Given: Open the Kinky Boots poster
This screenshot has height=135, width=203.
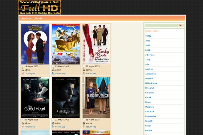Looking at the screenshot, I should point(96,44).
